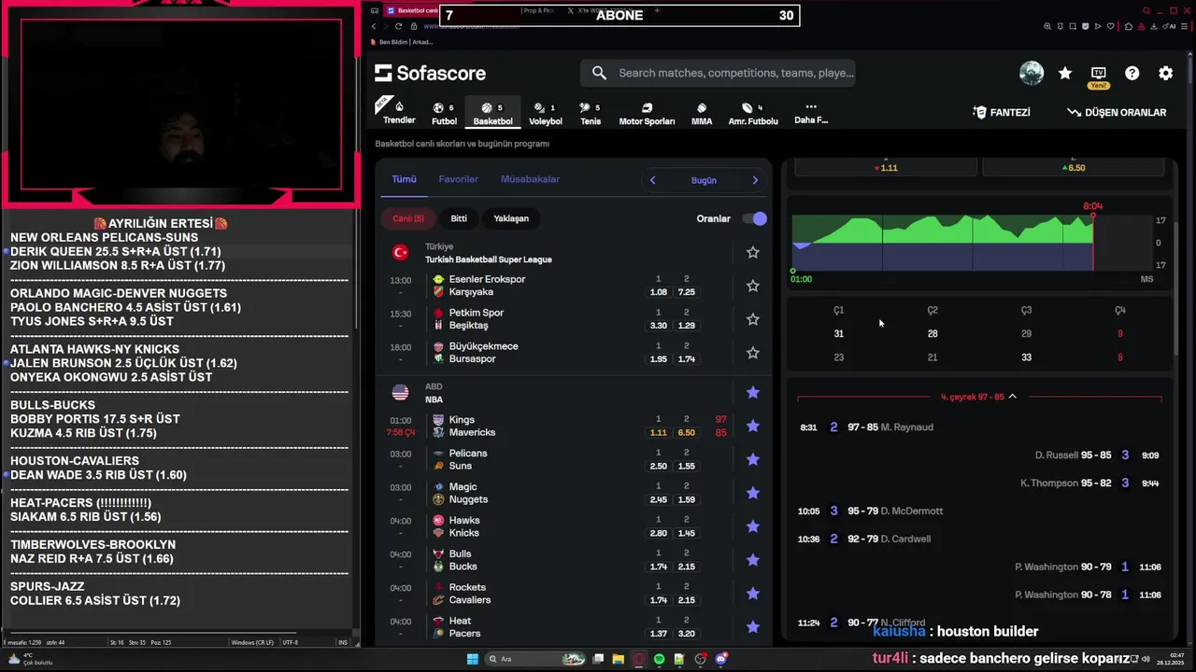1196x672 pixels.
Task: Click the browser back arrow
Action: [x=374, y=26]
